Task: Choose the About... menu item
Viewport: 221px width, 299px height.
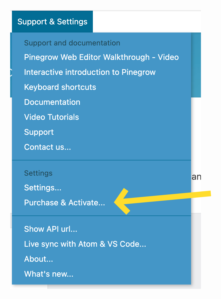Action: (x=38, y=259)
